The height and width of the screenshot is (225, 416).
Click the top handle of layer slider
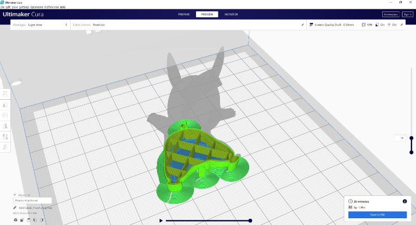pyautogui.click(x=411, y=138)
